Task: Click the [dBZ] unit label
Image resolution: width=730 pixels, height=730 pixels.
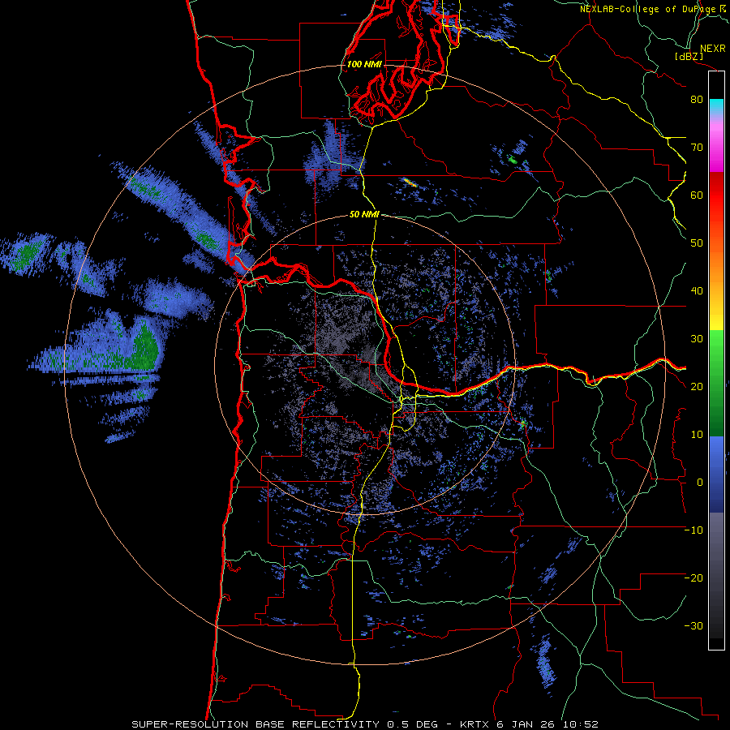Action: (x=689, y=56)
